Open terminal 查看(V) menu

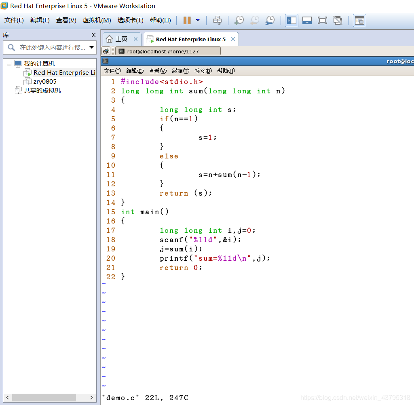pyautogui.click(x=158, y=71)
